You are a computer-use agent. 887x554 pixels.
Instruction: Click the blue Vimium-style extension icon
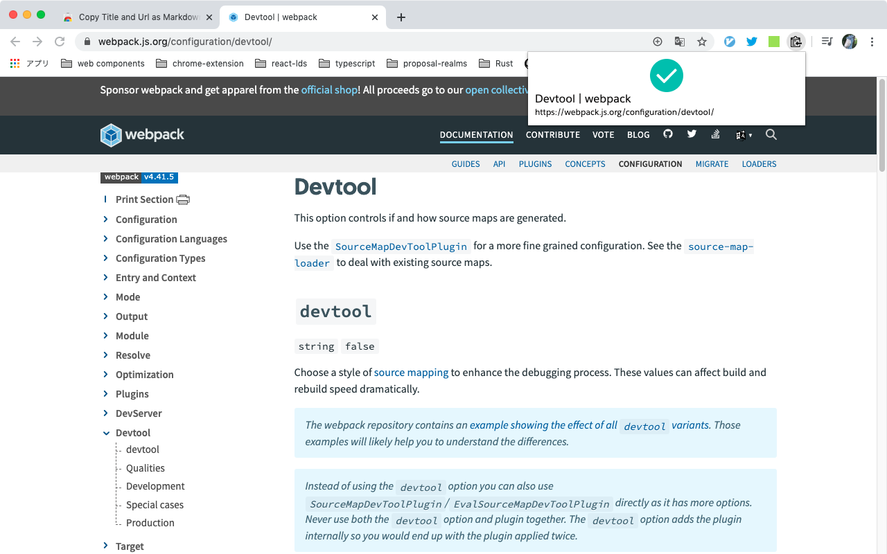coord(730,42)
